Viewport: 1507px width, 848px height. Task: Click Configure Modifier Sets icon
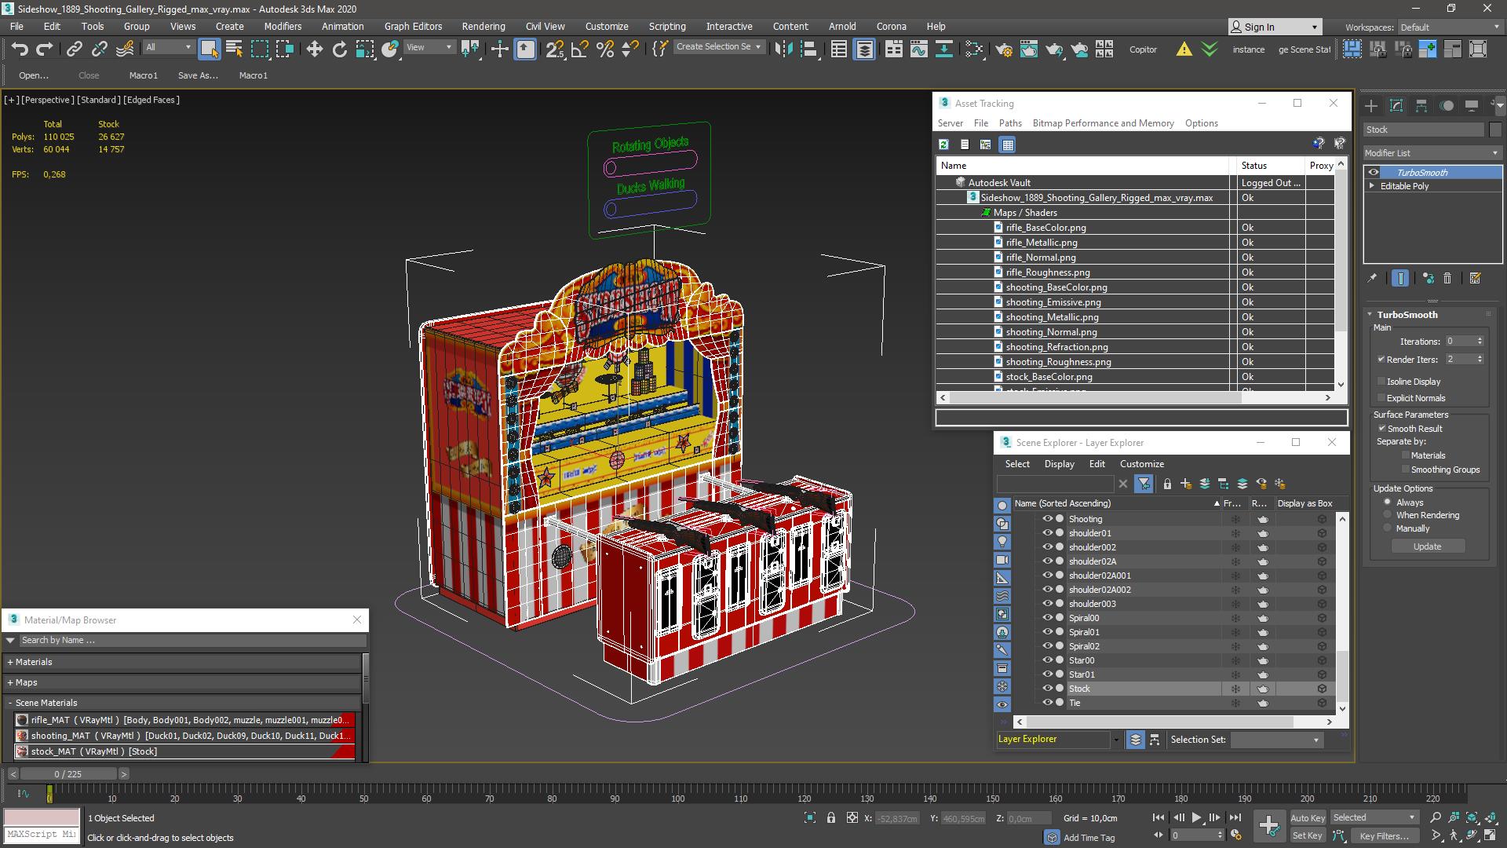1475,278
